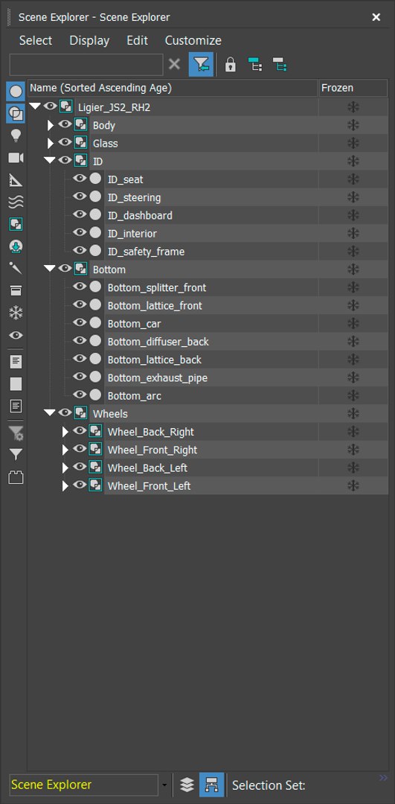Expand the Body group node
Screen dimensions: 395x804
[50, 125]
